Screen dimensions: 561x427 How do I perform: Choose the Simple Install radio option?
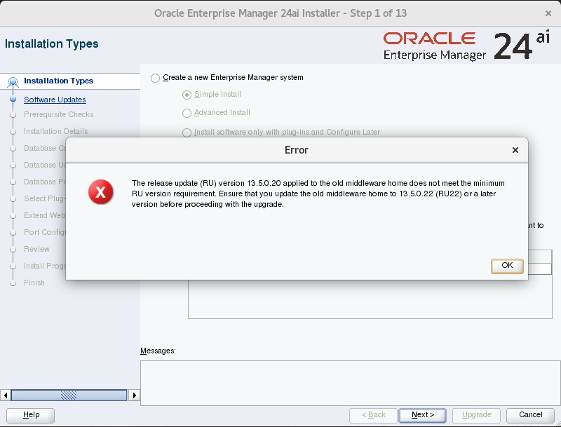pyautogui.click(x=187, y=95)
